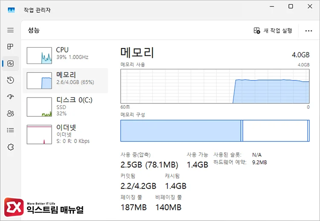Screen dimensions: 320x221
Task: Open the three-dot more options menu
Action: tap(308, 31)
